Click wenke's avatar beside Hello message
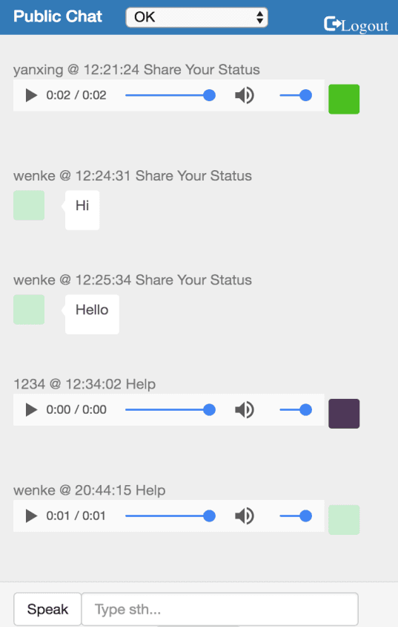Screen dimensions: 398x627 tap(29, 310)
